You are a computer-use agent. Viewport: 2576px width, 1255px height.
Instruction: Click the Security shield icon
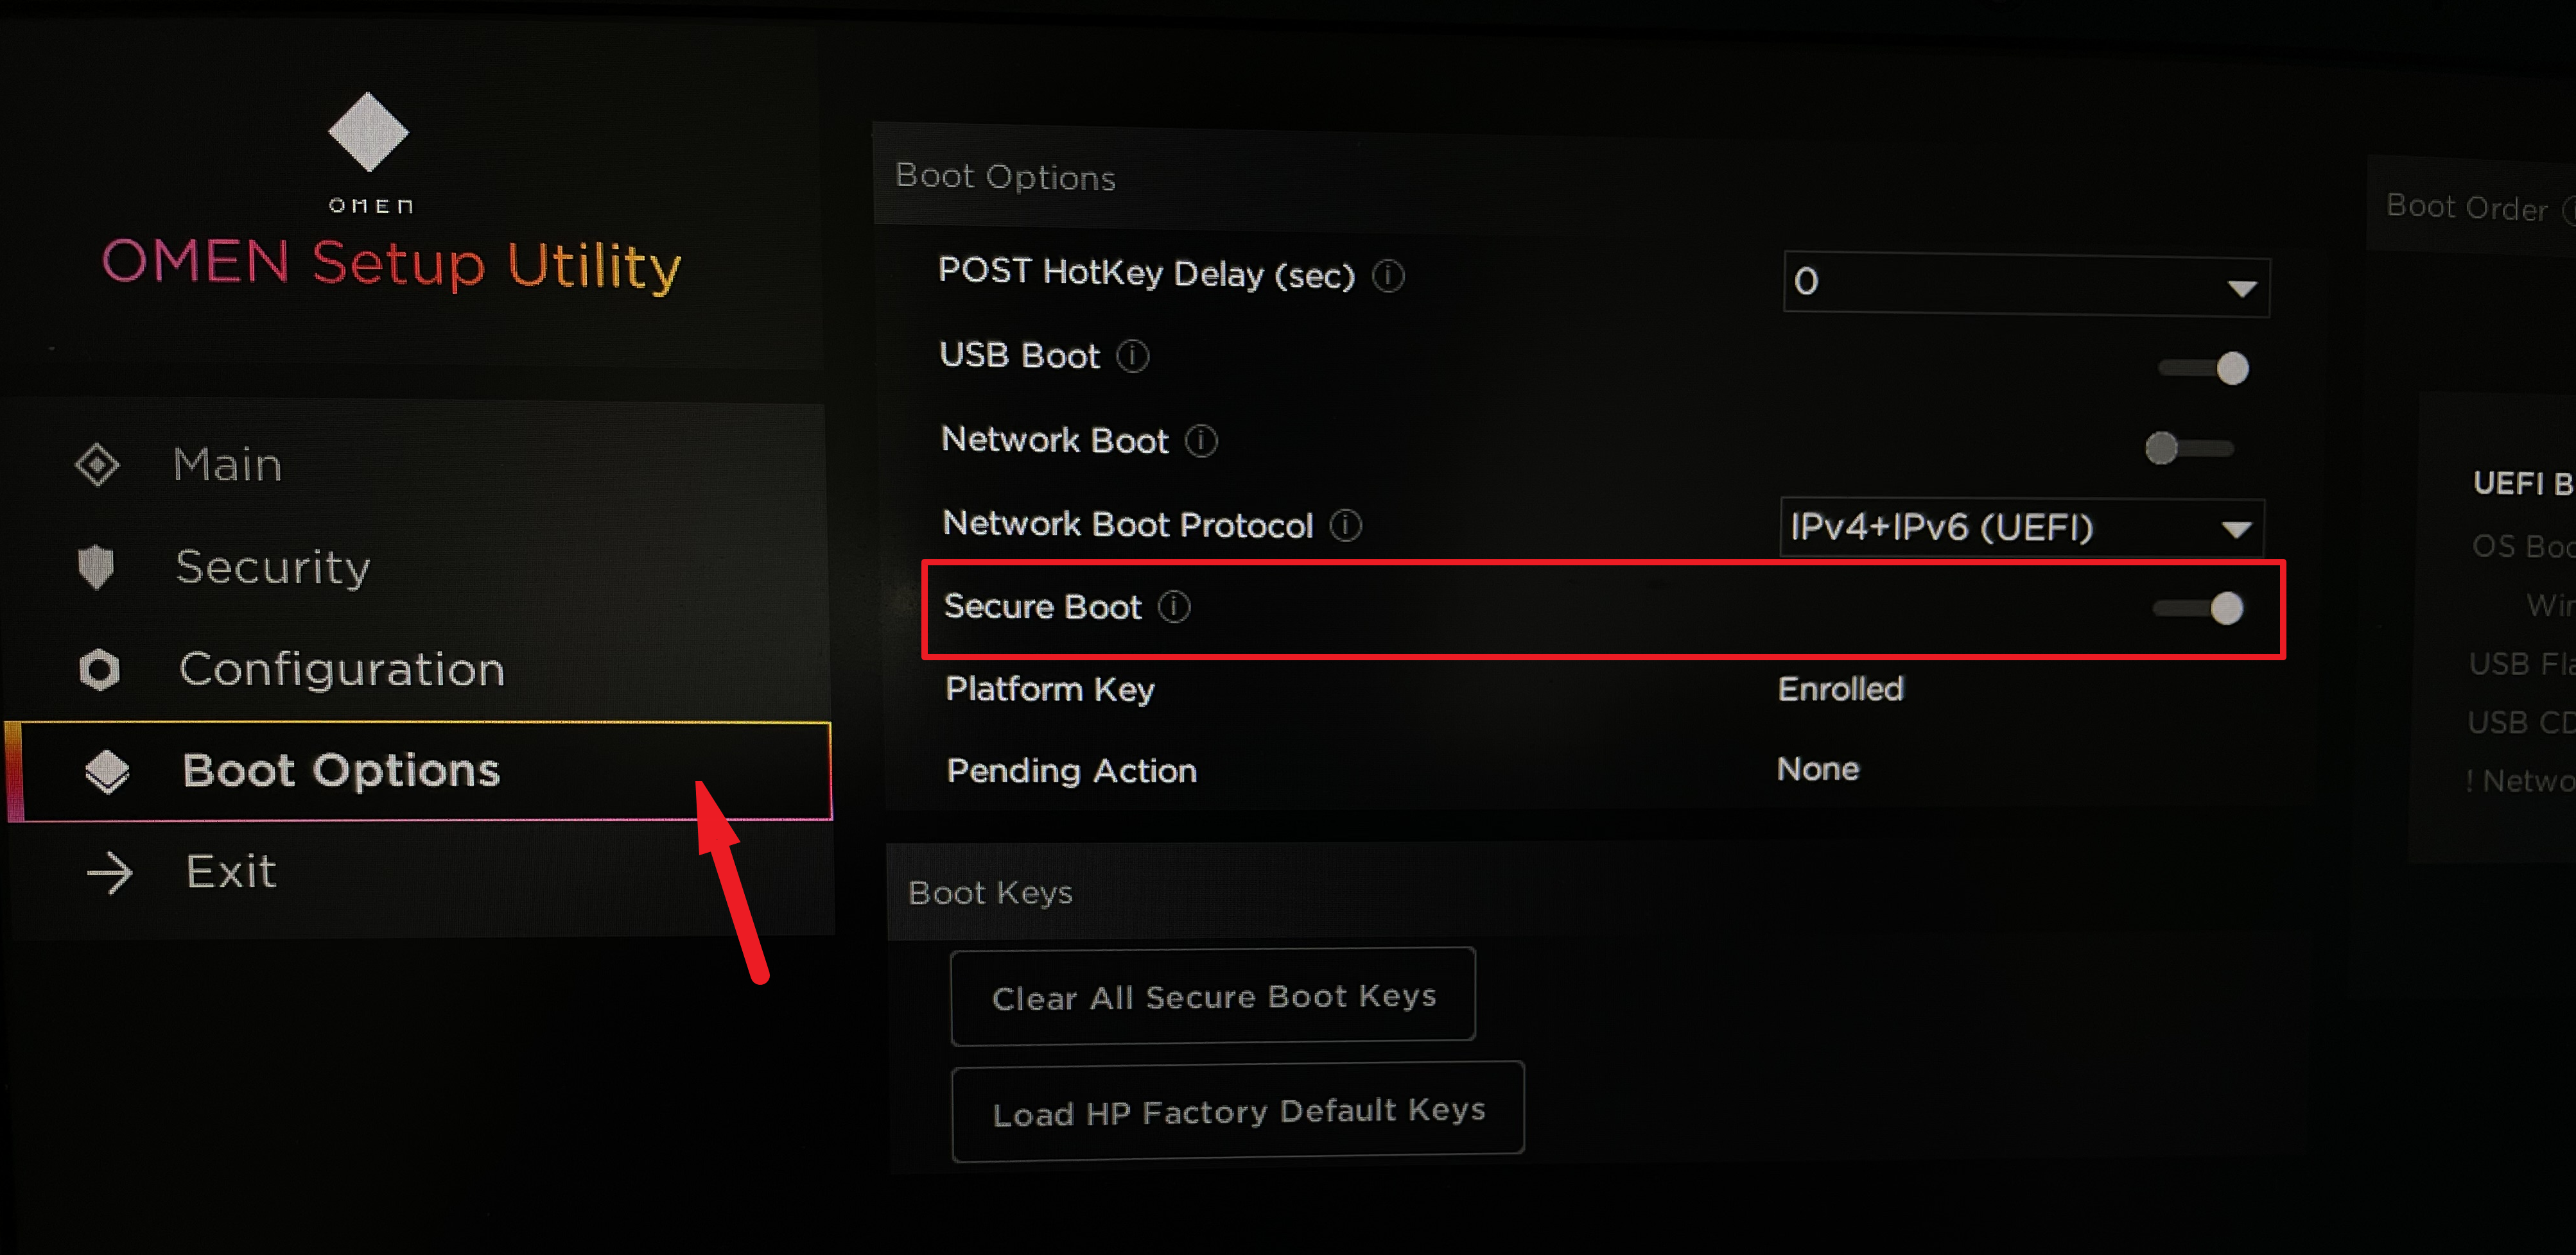97,567
